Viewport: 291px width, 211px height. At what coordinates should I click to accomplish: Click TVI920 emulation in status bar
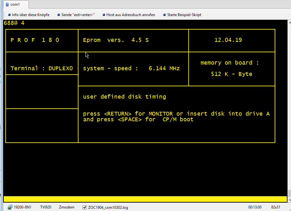tap(46, 207)
